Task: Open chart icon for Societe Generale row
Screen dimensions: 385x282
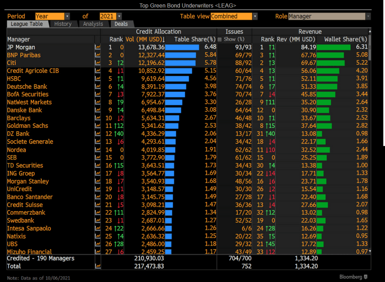Action: tap(98, 141)
